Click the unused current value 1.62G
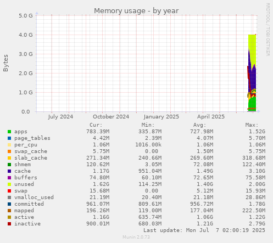Screen dimensions: 273x243 101,184
